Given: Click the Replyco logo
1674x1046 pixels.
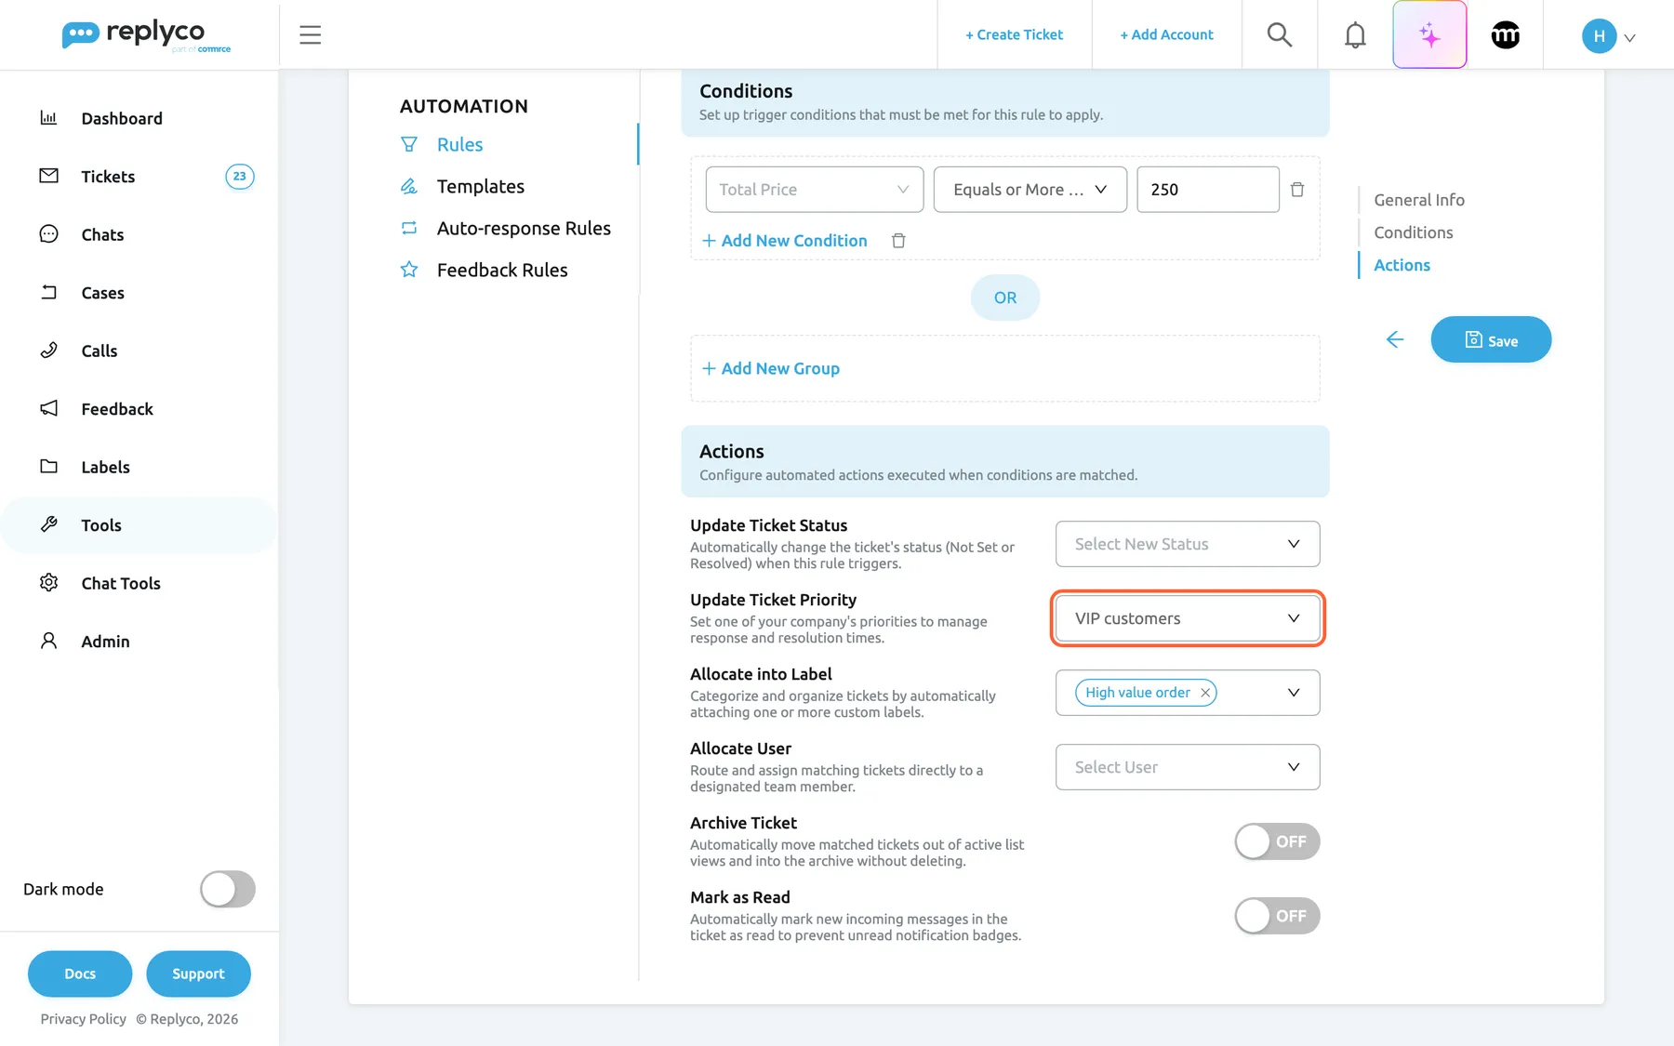Looking at the screenshot, I should (x=146, y=35).
